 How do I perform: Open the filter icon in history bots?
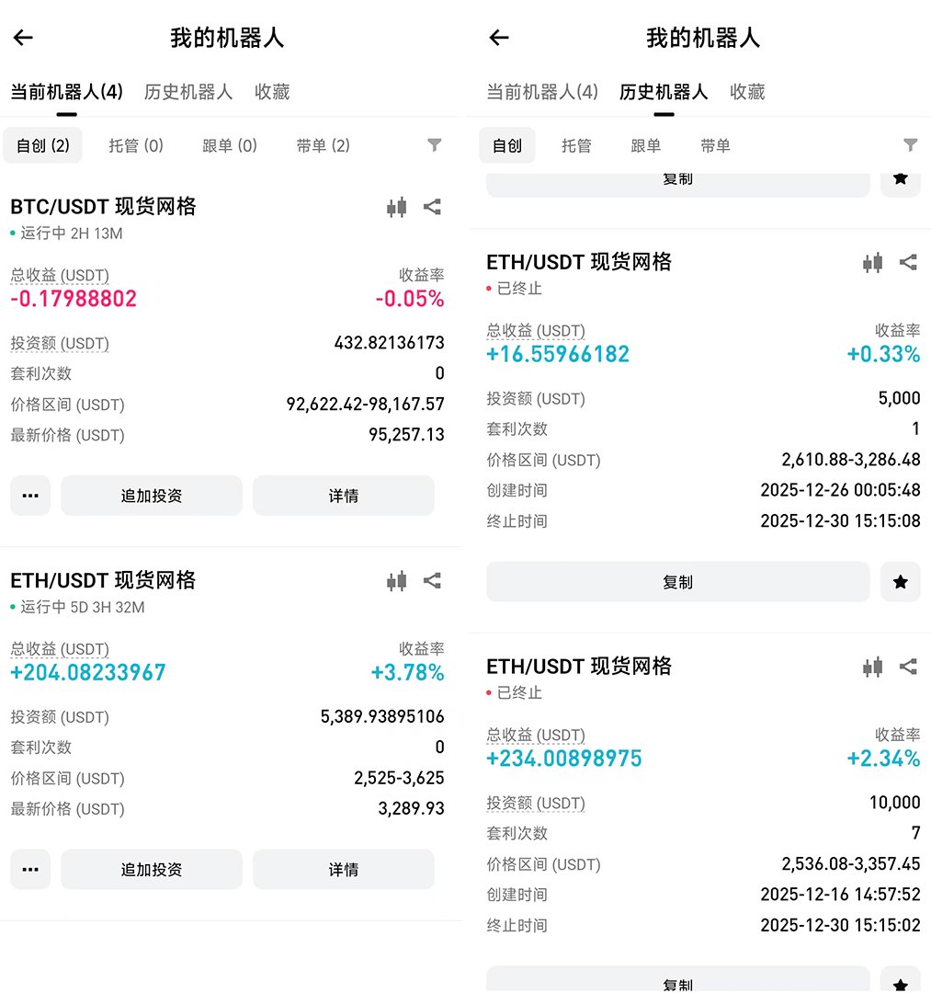910,145
